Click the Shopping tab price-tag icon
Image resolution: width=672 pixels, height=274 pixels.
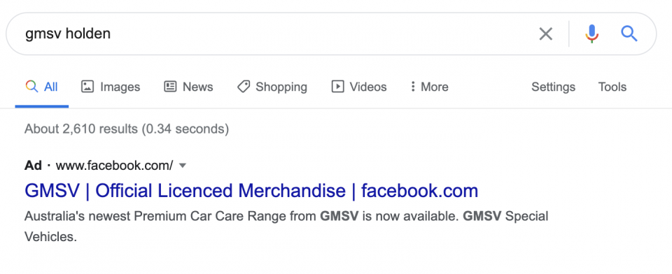click(244, 87)
